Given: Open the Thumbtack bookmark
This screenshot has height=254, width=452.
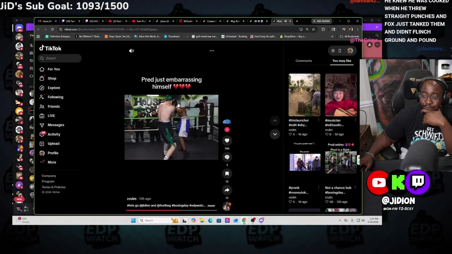Looking at the screenshot, I should coord(172,36).
